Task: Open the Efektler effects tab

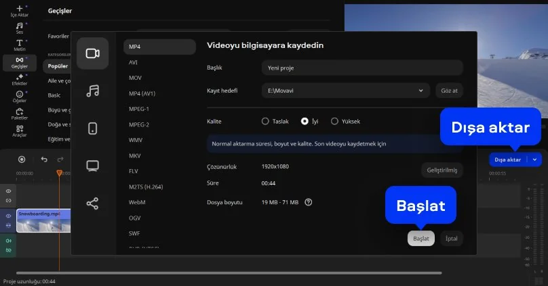Action: tap(20, 79)
